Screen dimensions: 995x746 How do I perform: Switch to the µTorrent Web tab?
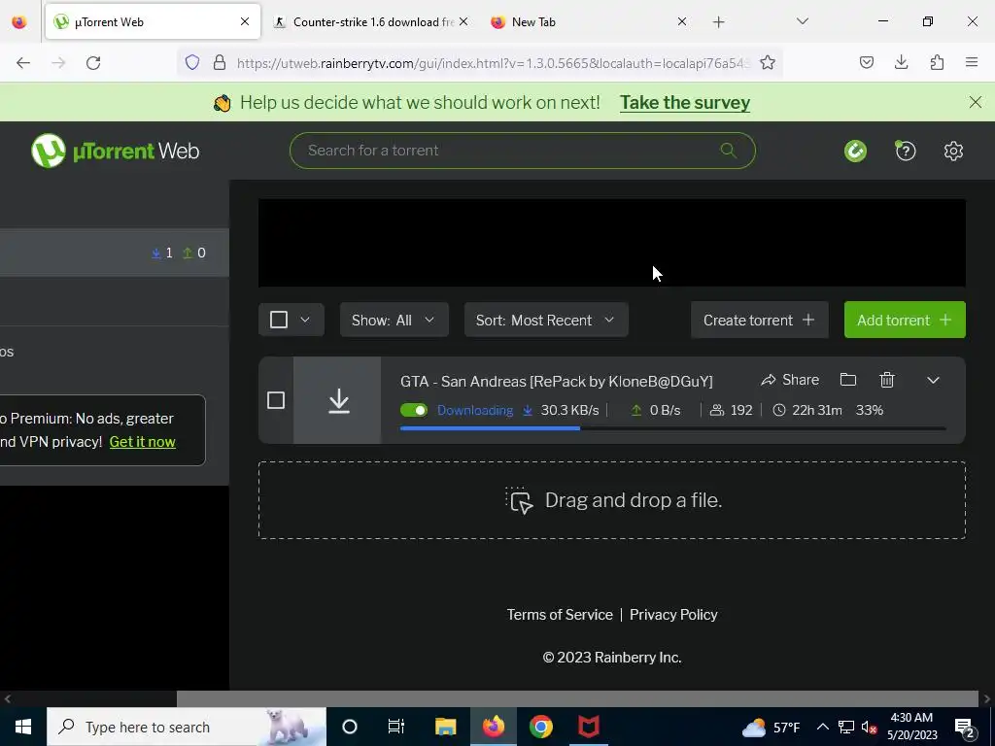(x=153, y=22)
